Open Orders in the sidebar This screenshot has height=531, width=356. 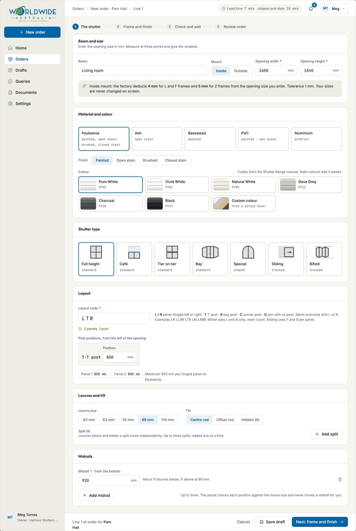(32, 59)
